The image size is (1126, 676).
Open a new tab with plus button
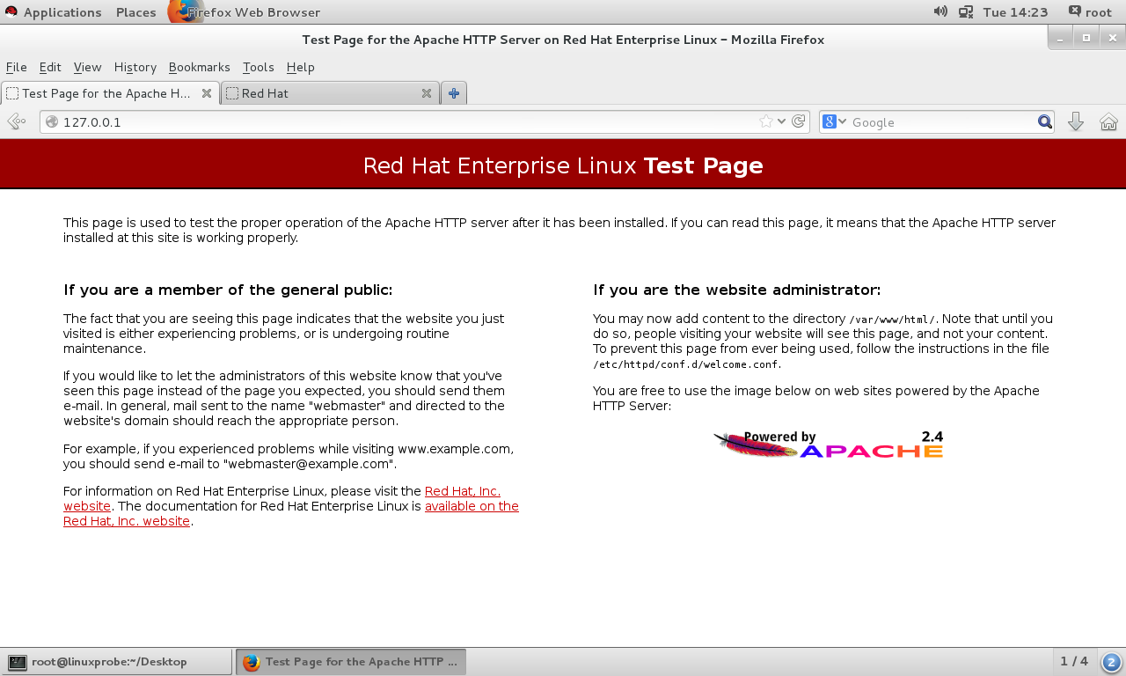[x=453, y=93]
